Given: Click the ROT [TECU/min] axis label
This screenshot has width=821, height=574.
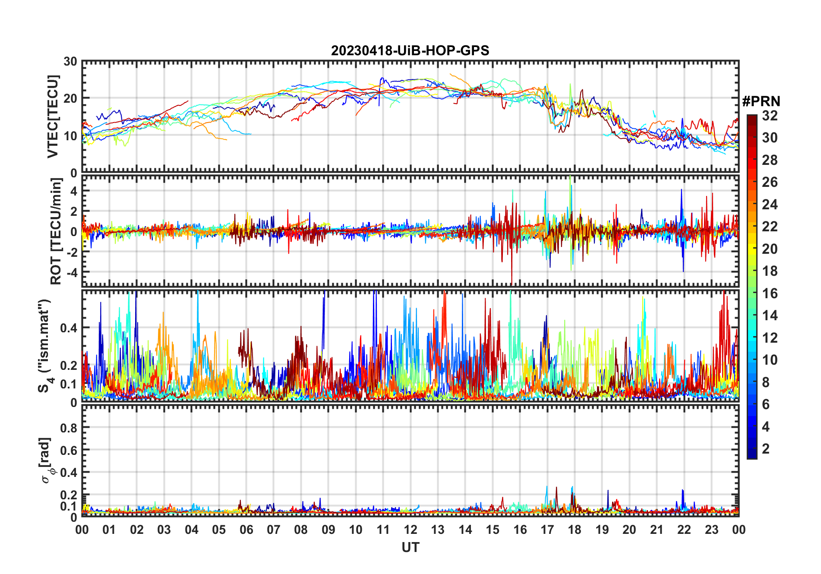Looking at the screenshot, I should coord(56,231).
